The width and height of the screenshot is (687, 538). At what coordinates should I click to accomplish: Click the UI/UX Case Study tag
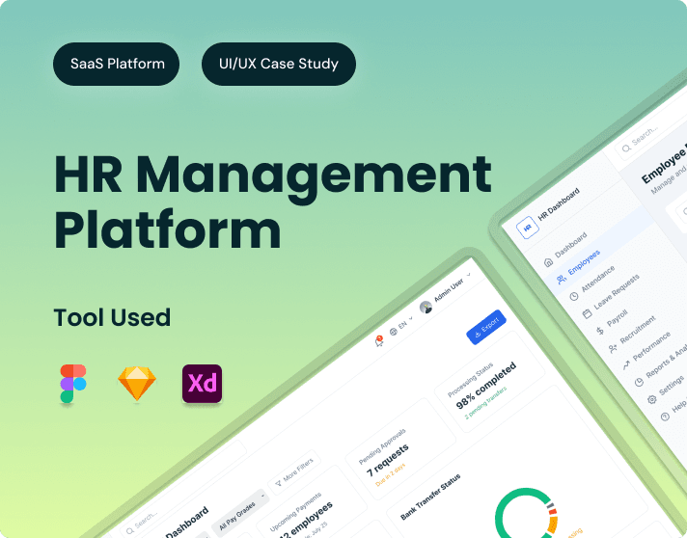(x=279, y=65)
